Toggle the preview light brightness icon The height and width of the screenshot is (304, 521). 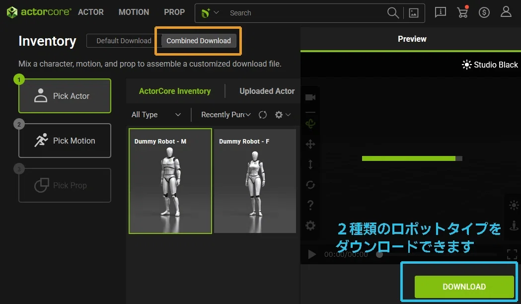[x=514, y=205]
